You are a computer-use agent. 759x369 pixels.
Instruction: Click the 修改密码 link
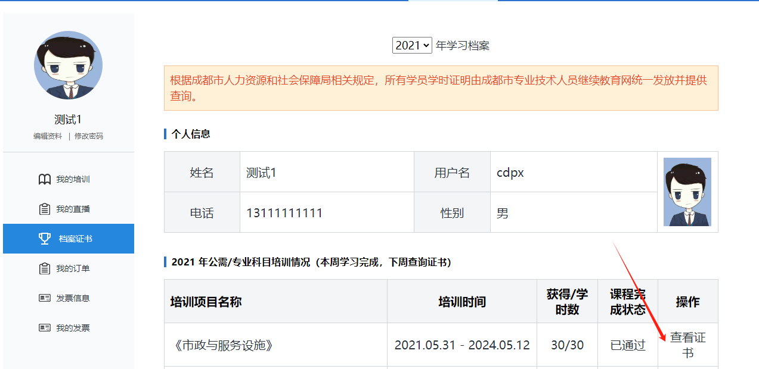tap(88, 136)
